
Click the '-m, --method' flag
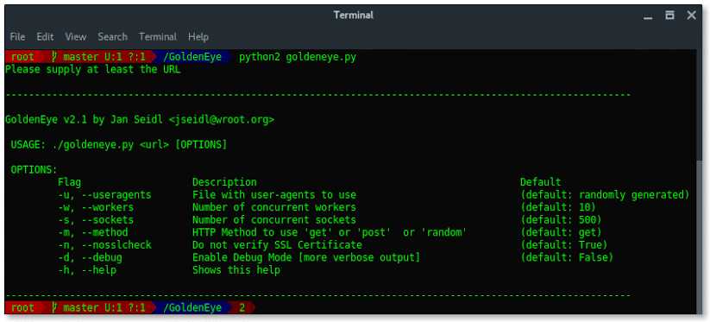(x=93, y=233)
